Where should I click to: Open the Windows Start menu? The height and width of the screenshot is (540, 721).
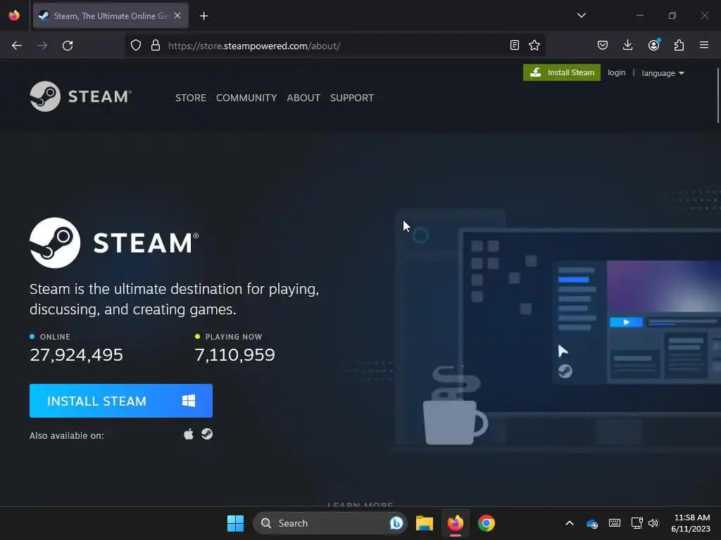click(235, 523)
